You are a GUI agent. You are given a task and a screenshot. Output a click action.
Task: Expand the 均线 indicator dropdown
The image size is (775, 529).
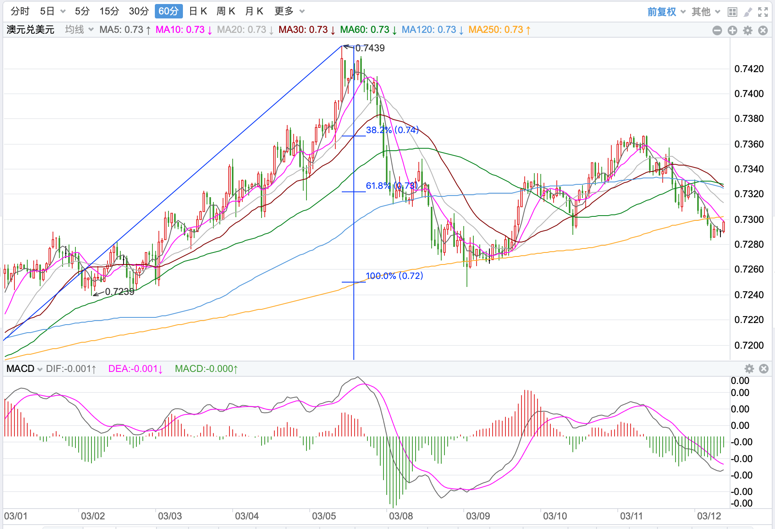pyautogui.click(x=79, y=30)
